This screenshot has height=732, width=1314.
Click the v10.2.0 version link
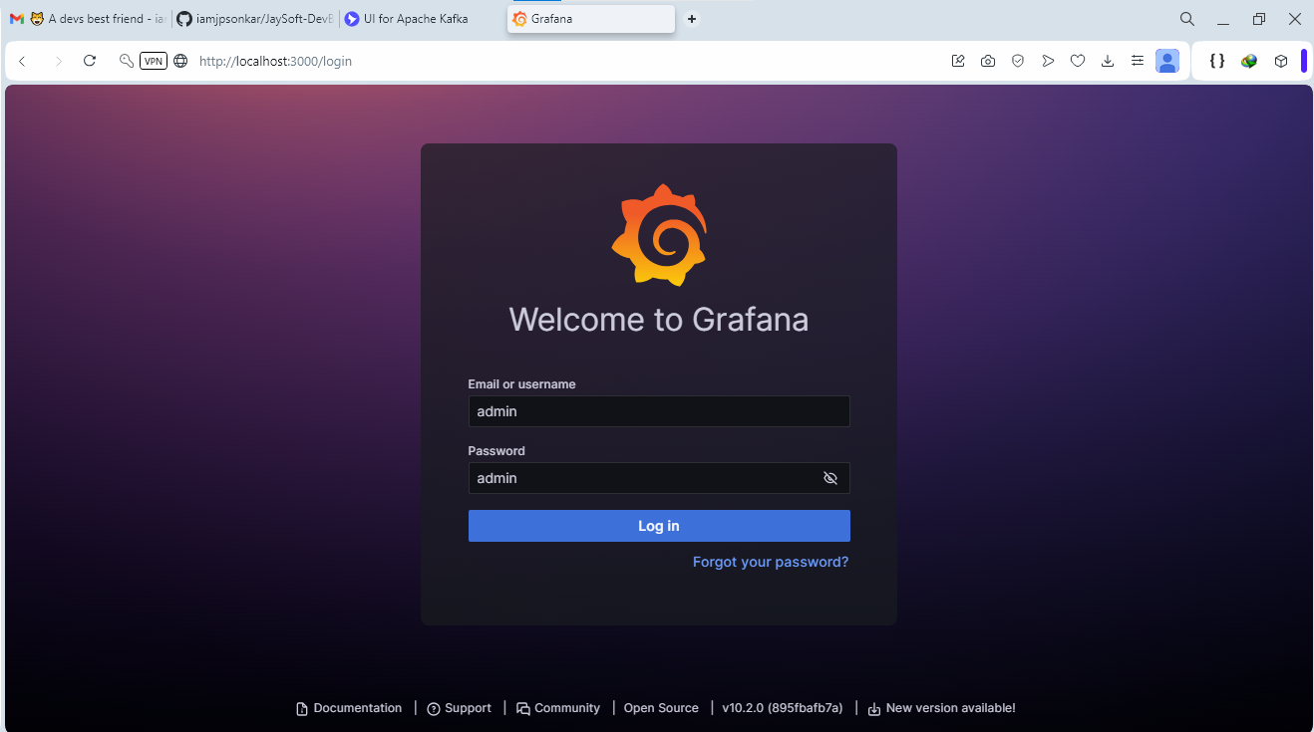[783, 708]
